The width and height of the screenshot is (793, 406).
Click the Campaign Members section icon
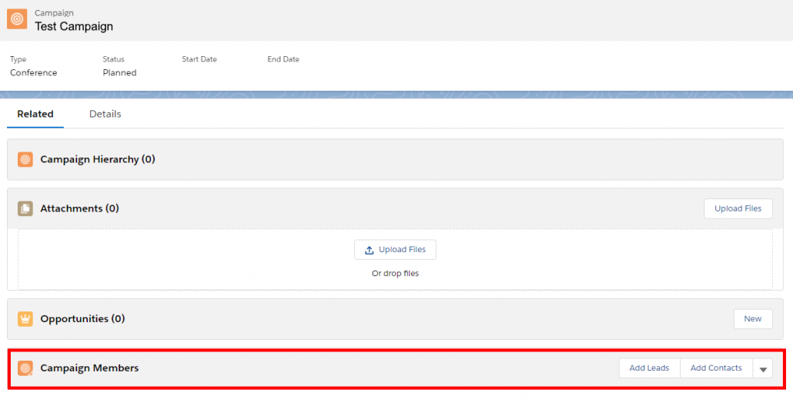pyautogui.click(x=25, y=368)
